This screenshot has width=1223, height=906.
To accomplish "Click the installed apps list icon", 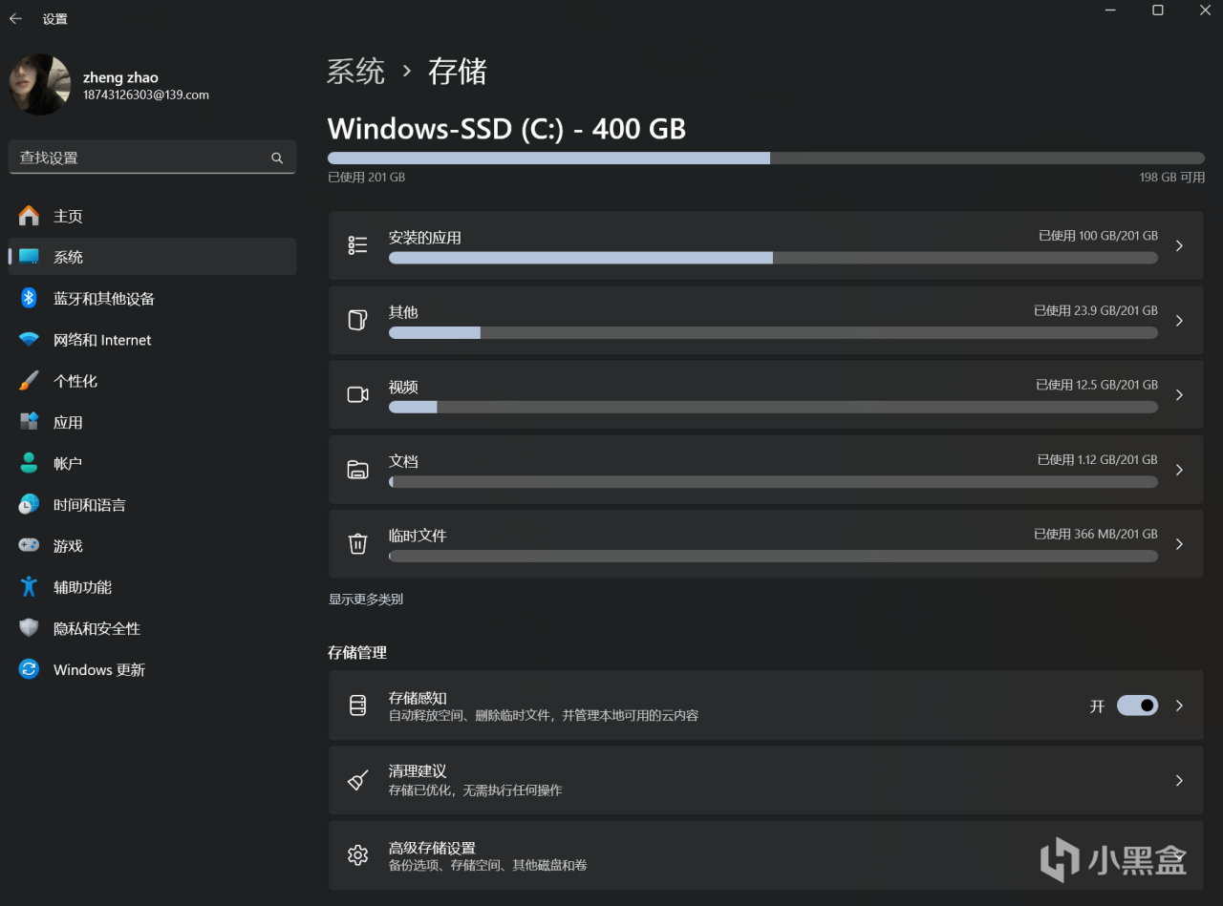I will [358, 245].
